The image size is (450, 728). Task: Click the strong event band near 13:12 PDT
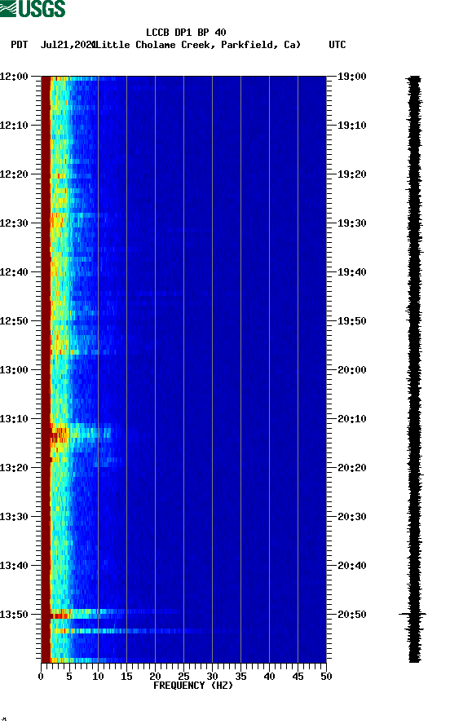point(82,434)
